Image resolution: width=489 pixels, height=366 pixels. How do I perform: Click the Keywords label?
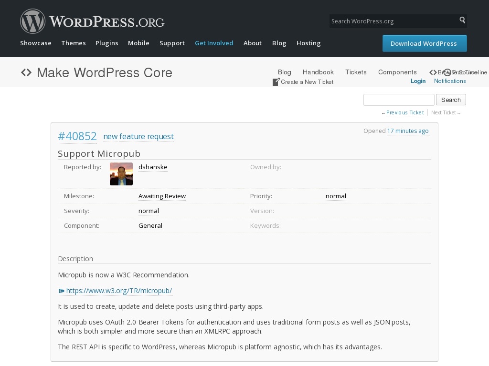[x=265, y=225]
